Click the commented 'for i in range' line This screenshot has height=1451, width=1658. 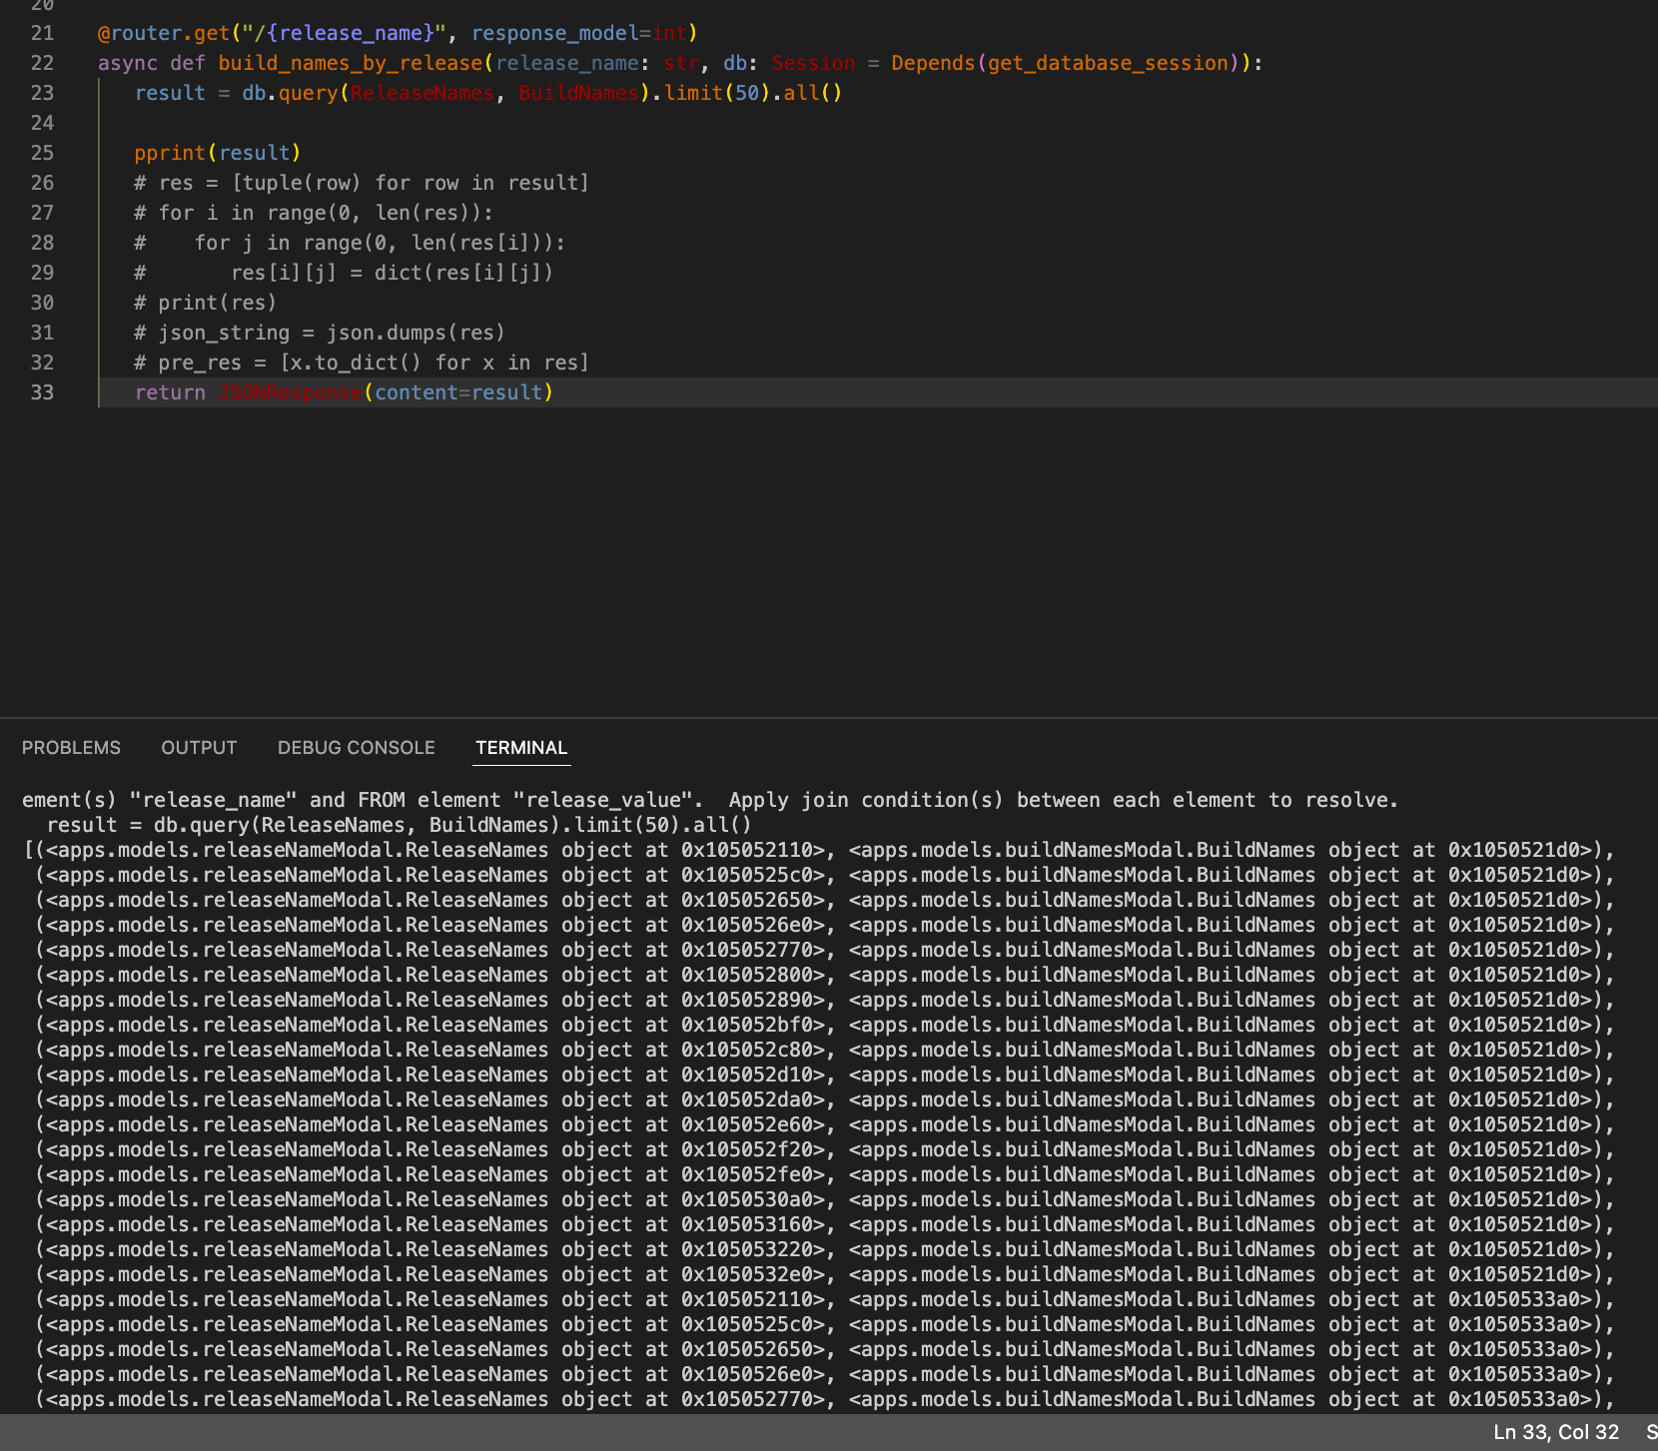pyautogui.click(x=314, y=213)
